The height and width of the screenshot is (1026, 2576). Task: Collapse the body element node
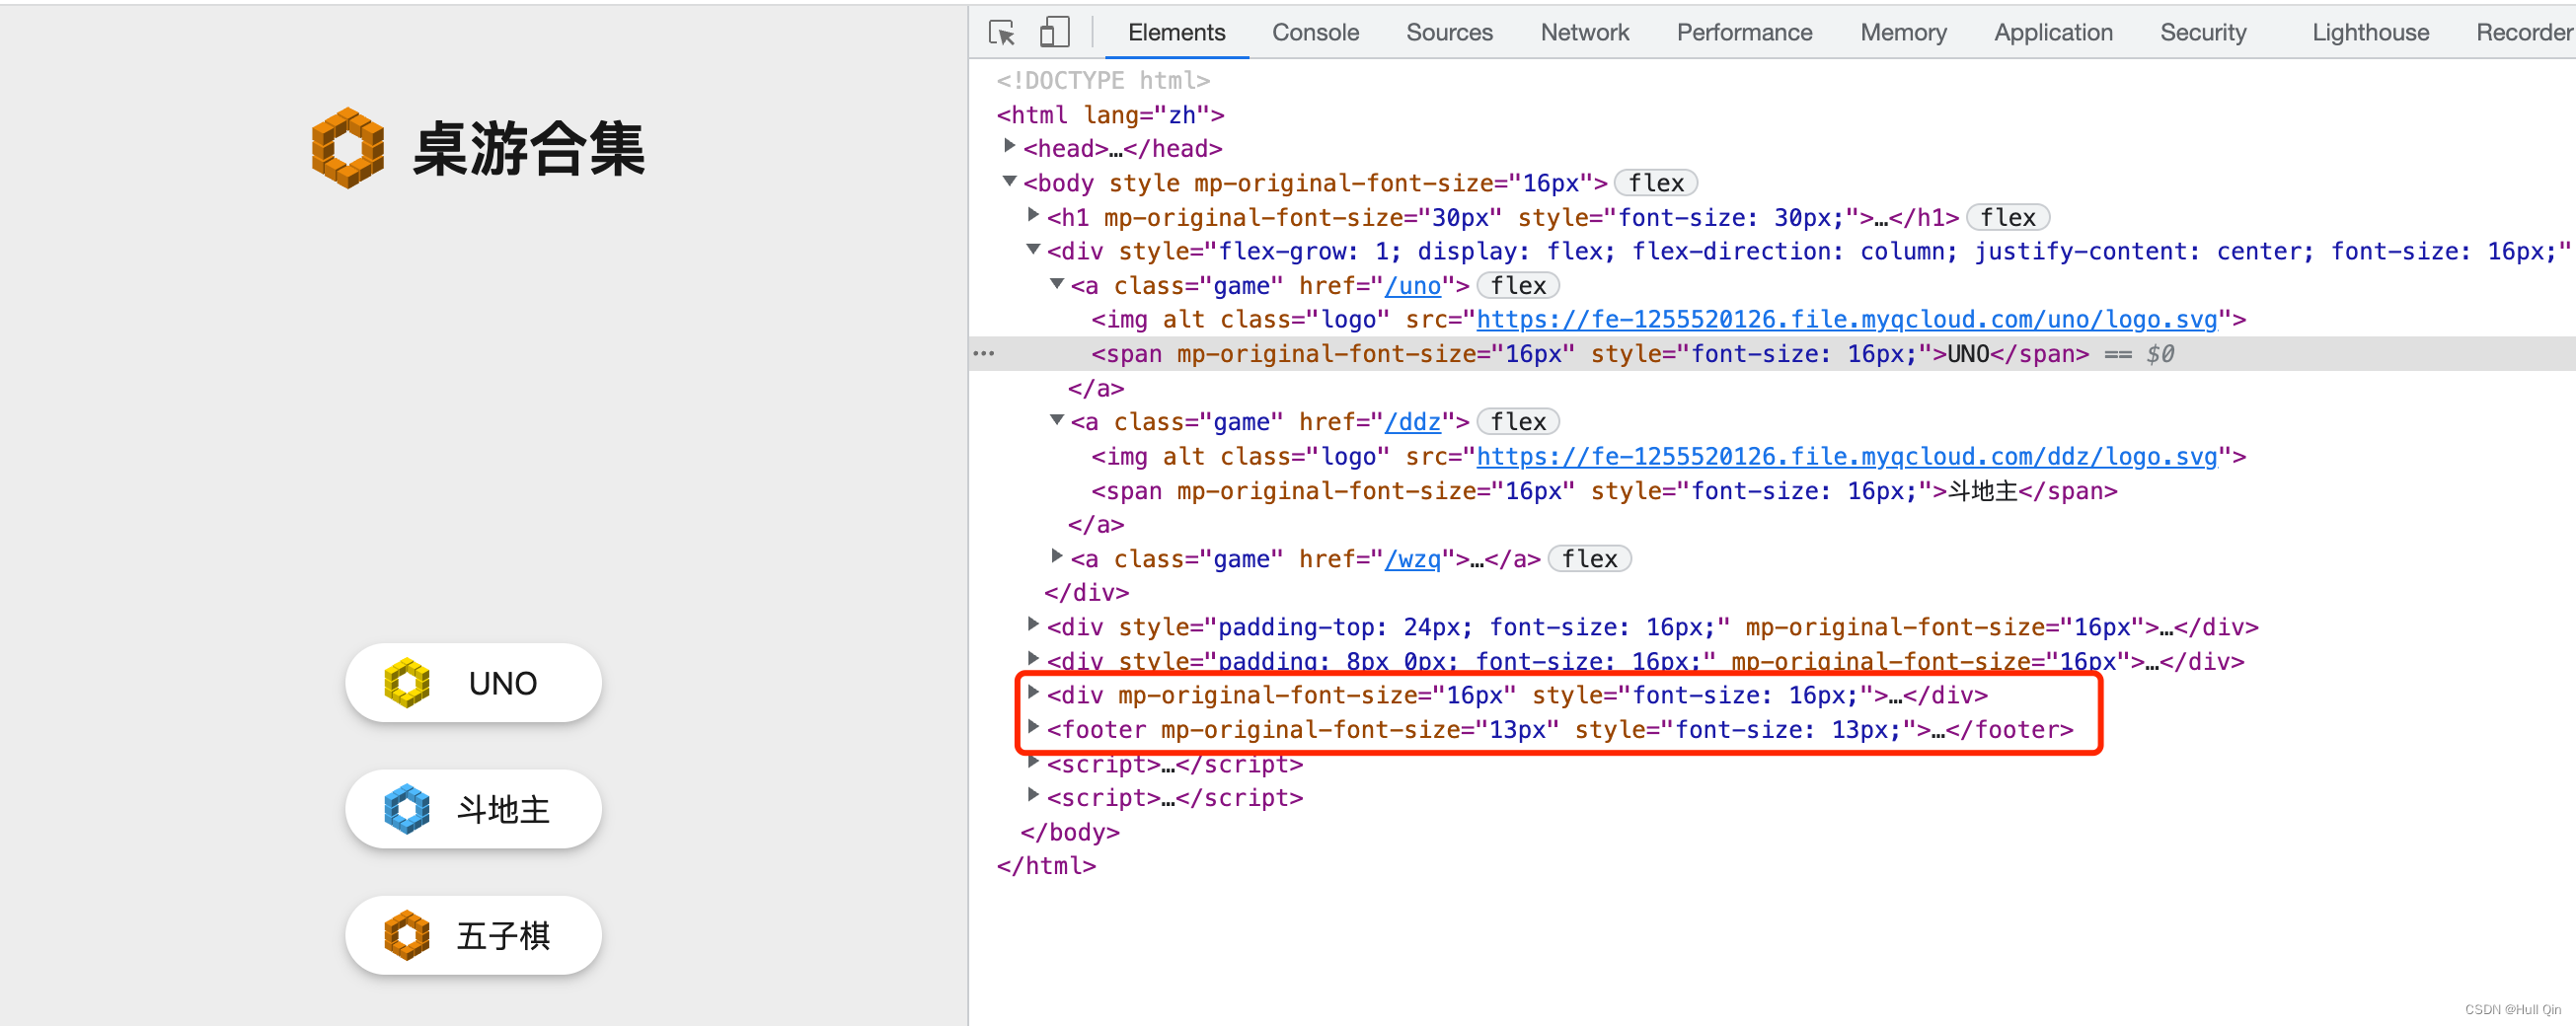point(1009,182)
